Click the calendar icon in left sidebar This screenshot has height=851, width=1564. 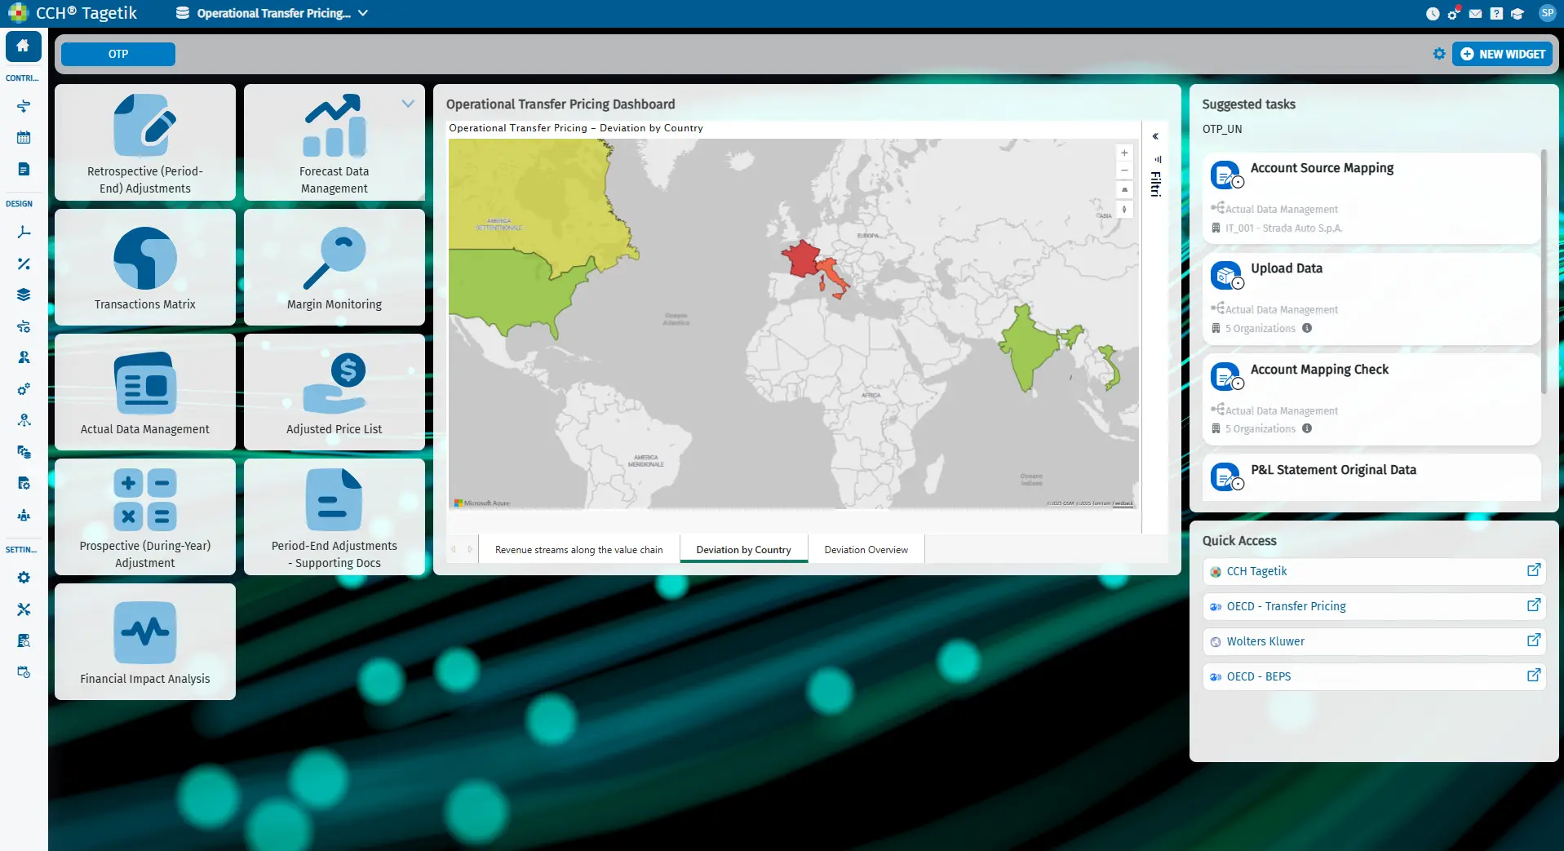click(x=24, y=138)
